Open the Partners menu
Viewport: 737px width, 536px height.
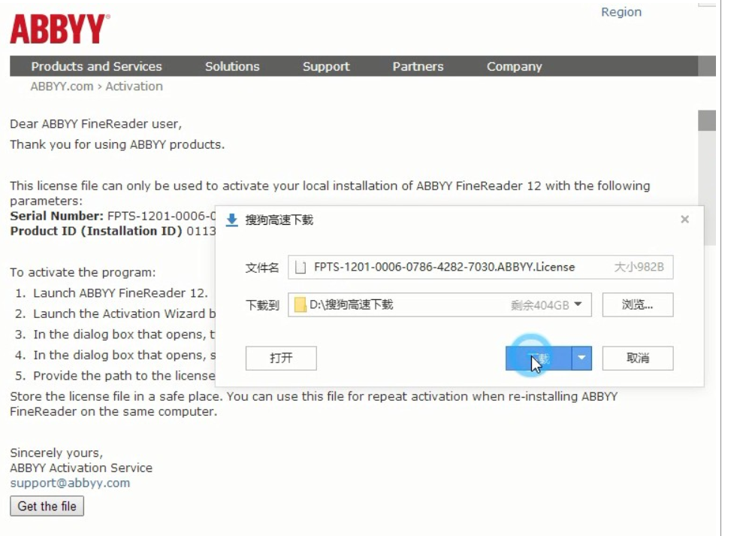tap(418, 66)
